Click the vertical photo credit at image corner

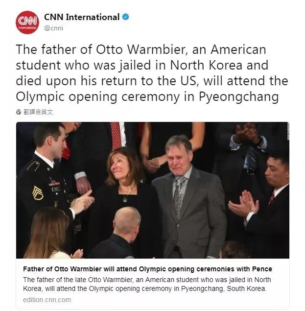coord(288,131)
